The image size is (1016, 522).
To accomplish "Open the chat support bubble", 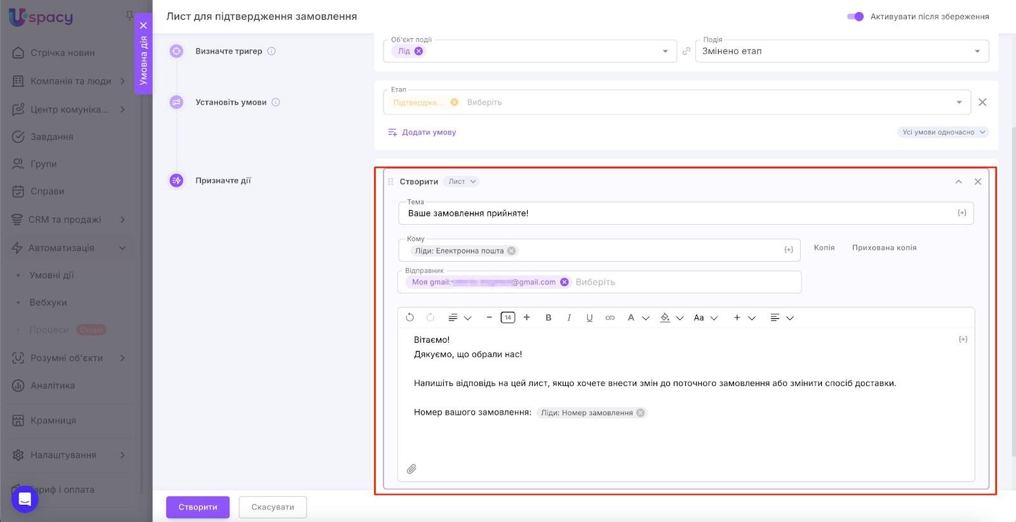I will point(25,499).
